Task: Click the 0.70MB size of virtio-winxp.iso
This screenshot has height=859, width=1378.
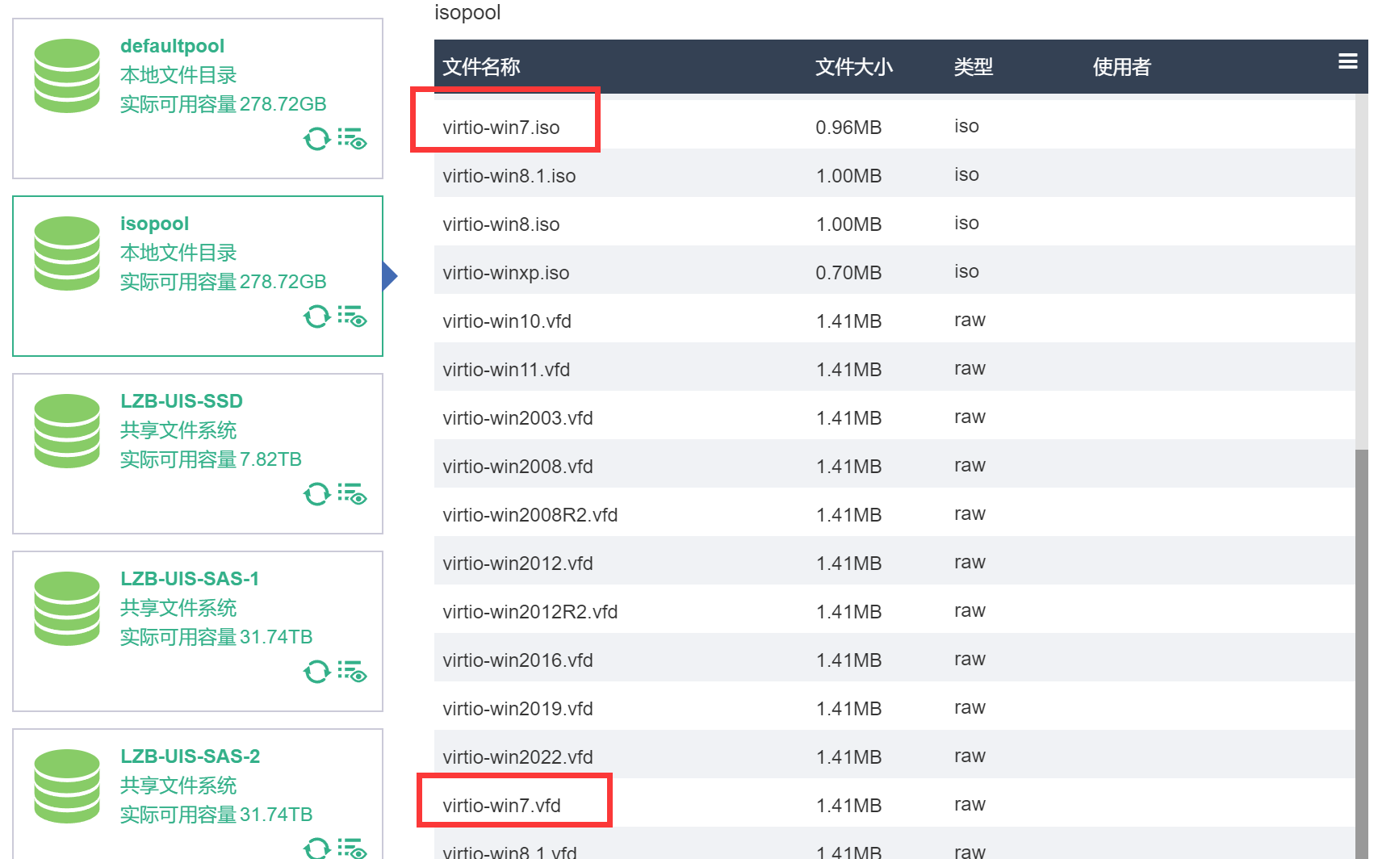Action: click(x=848, y=273)
